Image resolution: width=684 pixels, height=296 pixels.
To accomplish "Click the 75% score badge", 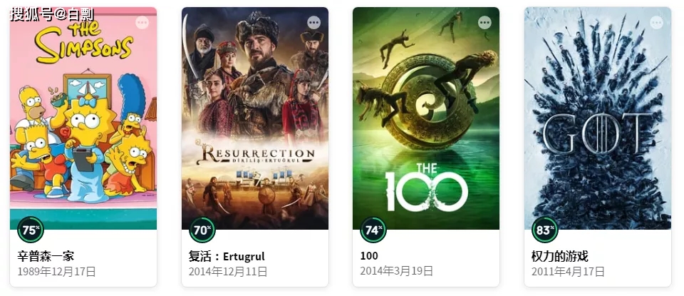I will (x=31, y=230).
